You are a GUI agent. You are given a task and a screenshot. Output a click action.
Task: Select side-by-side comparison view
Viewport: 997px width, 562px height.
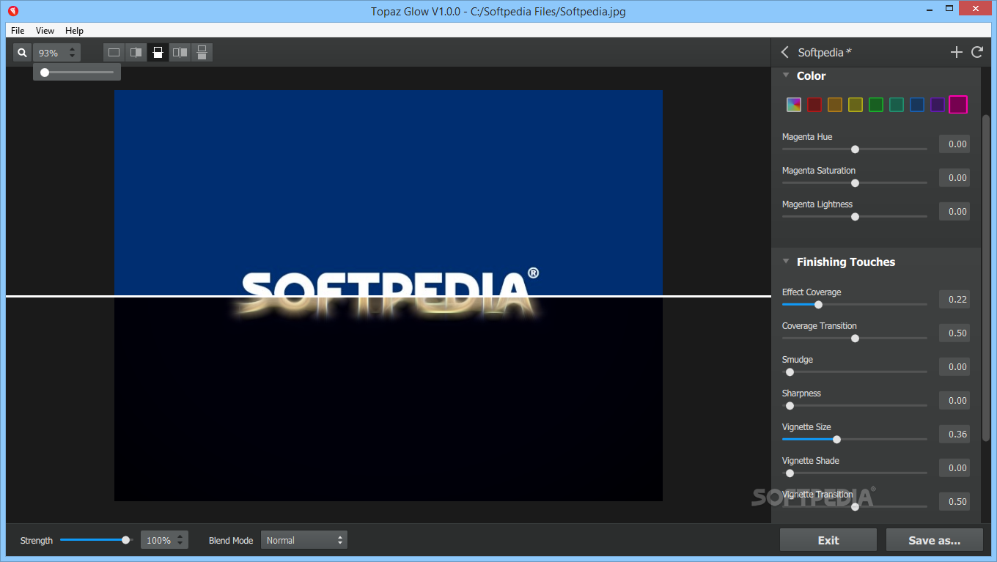pyautogui.click(x=180, y=52)
